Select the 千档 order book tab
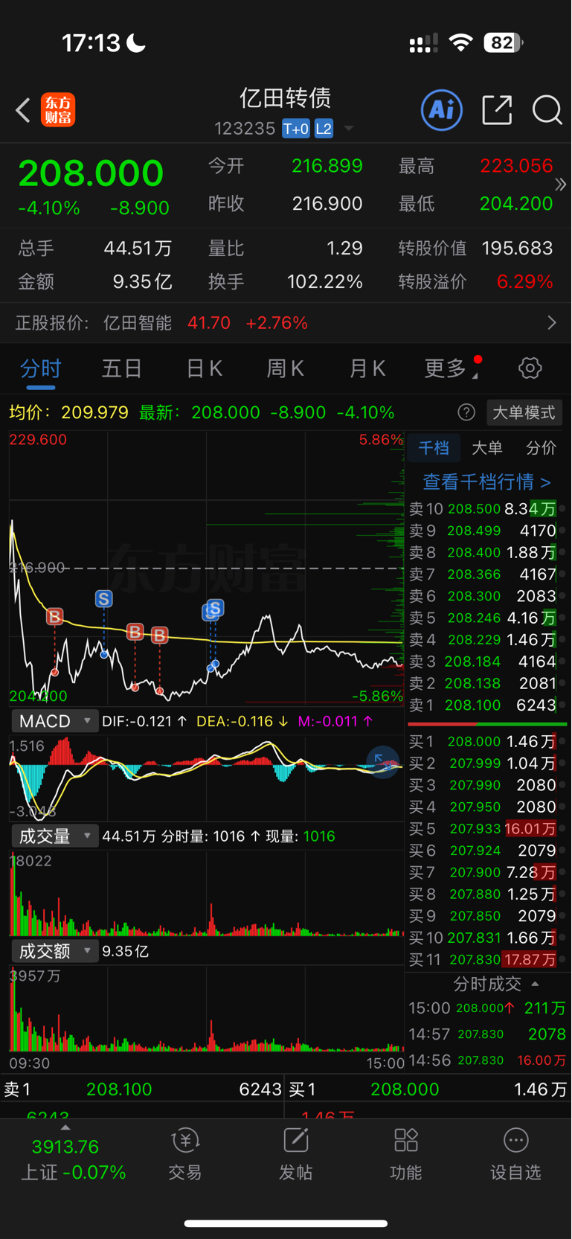Screen dimensions: 572x1239 (x=434, y=447)
